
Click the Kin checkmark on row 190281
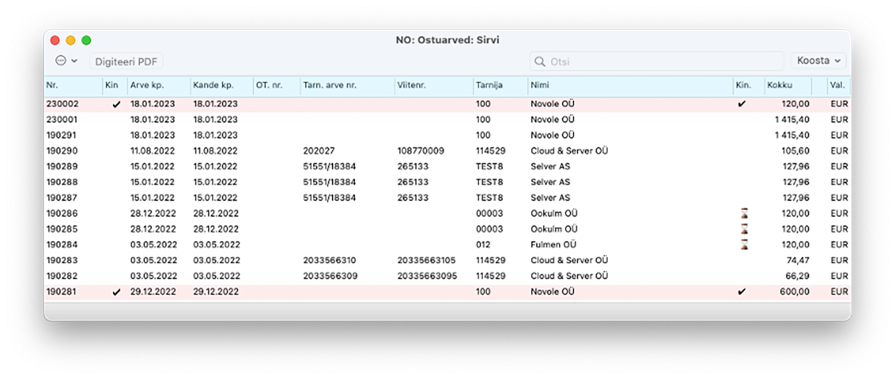coord(116,292)
